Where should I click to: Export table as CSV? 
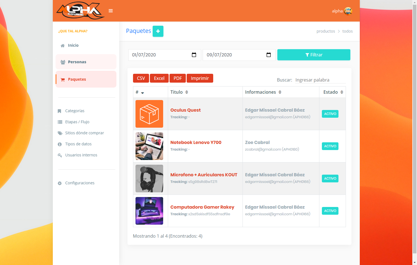point(141,78)
